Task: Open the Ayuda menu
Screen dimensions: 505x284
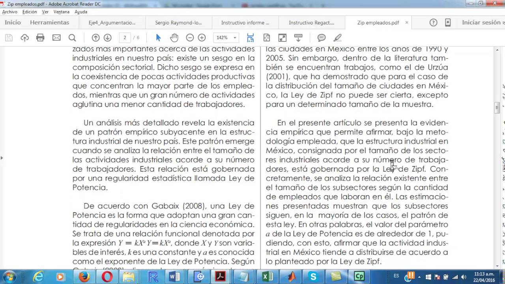Action: 81,12
